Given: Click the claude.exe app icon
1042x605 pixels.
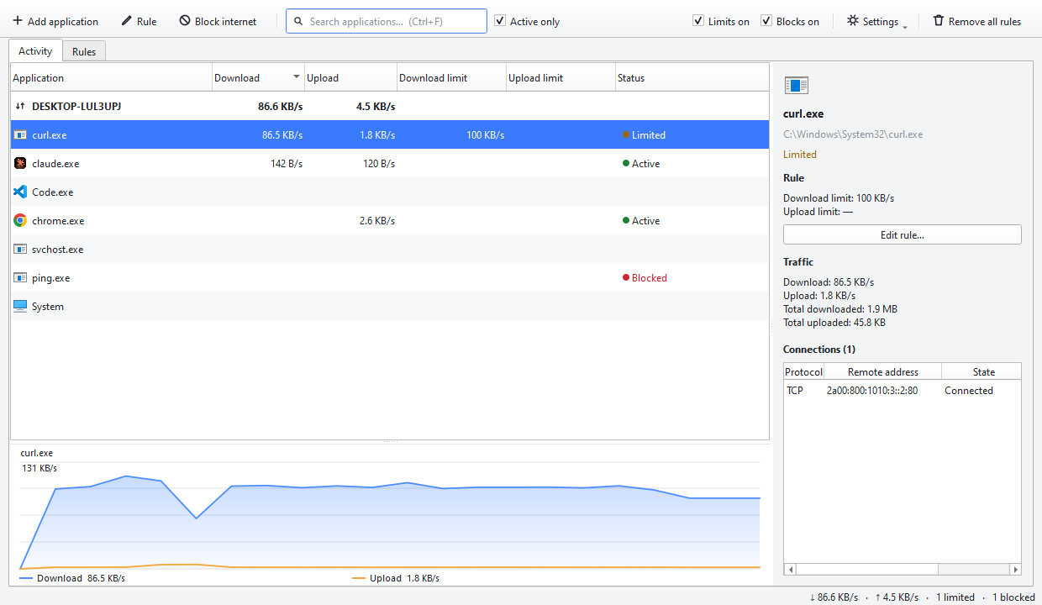Looking at the screenshot, I should (20, 164).
